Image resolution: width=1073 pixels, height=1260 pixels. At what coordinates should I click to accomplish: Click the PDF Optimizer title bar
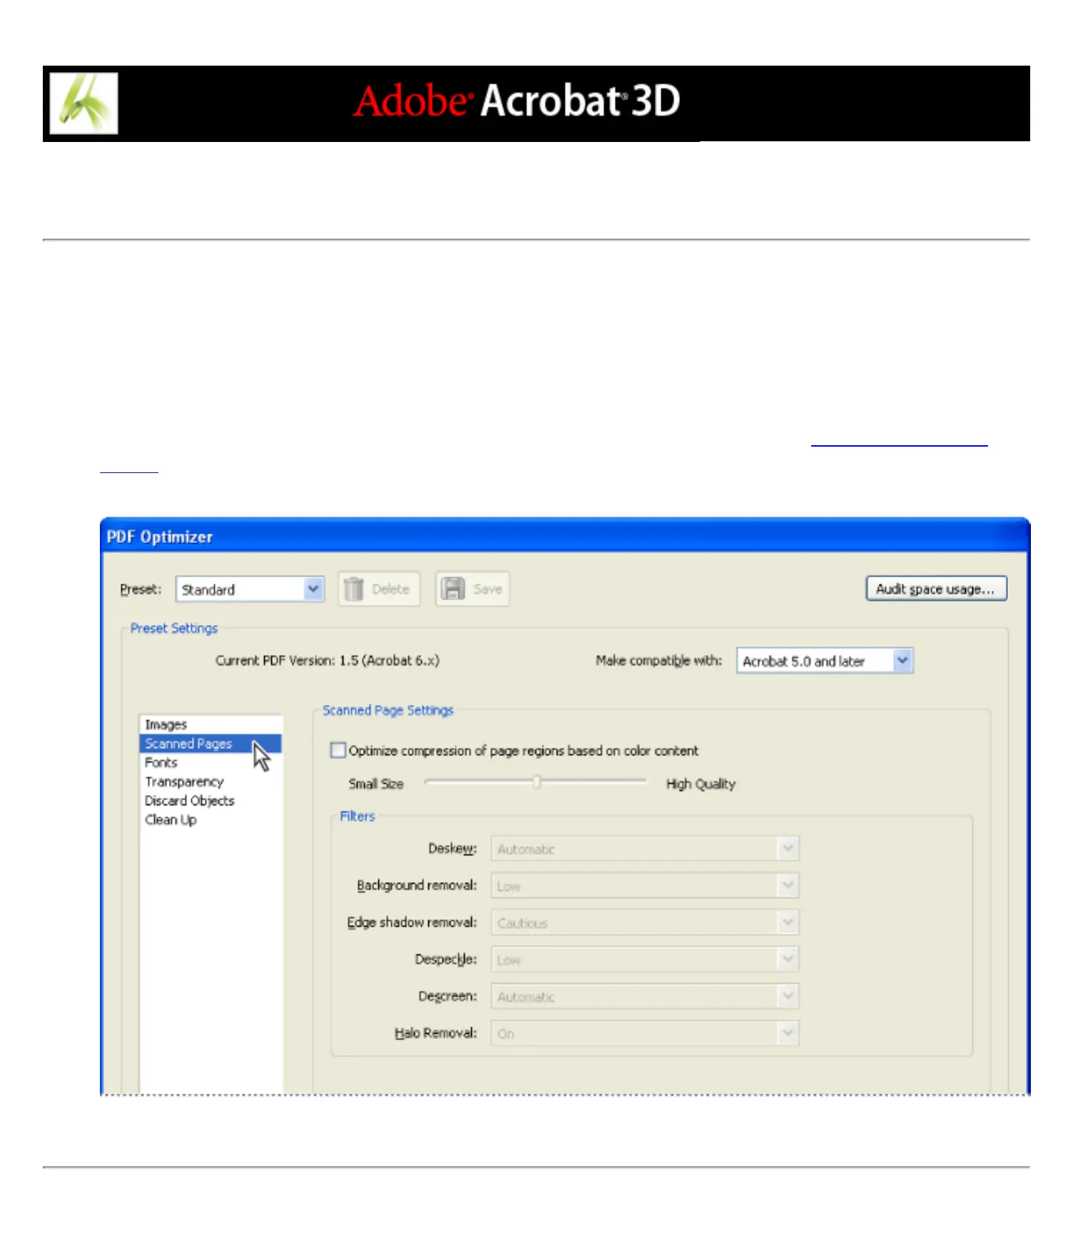coord(565,537)
